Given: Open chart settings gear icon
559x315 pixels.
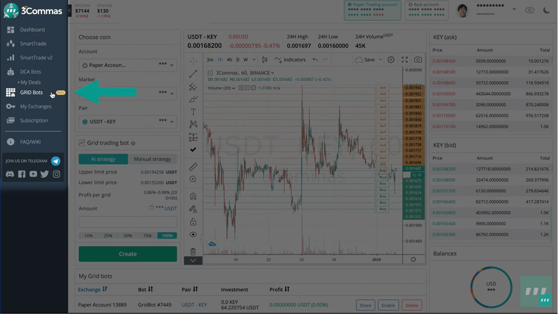Looking at the screenshot, I should coord(392,60).
